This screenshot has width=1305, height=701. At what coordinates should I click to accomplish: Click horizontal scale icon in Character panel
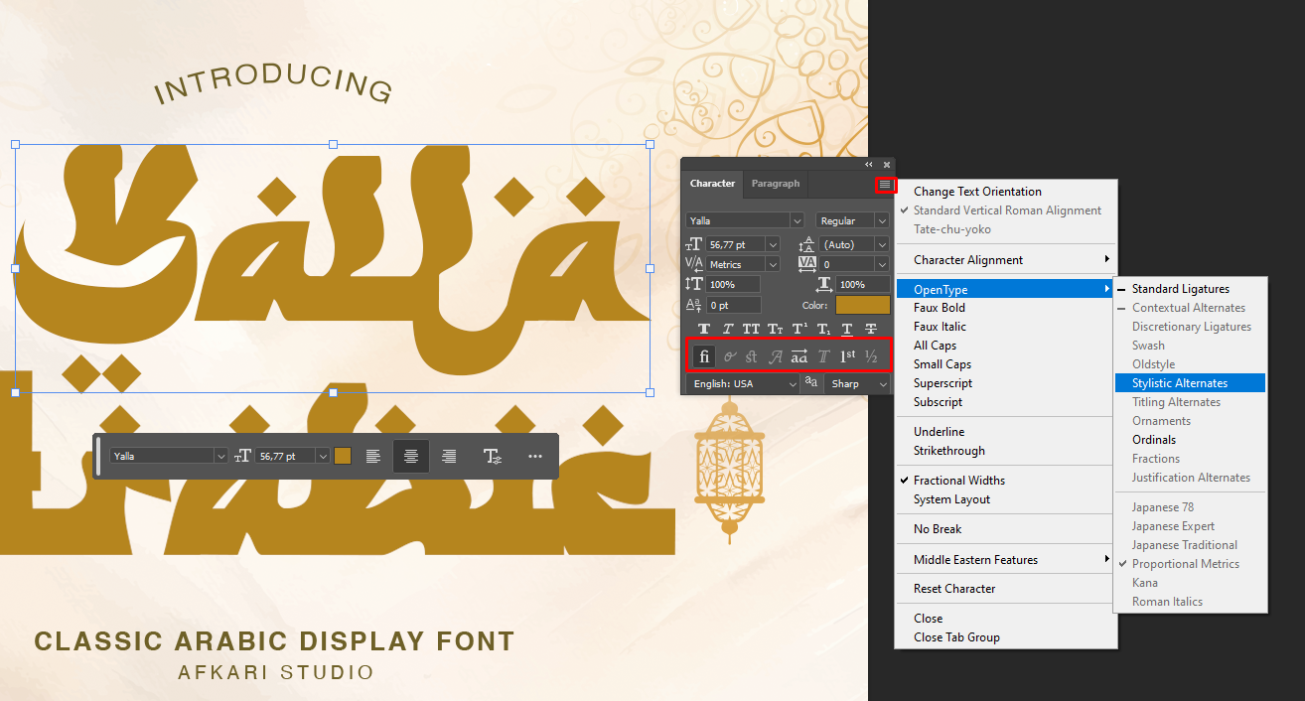[x=824, y=284]
